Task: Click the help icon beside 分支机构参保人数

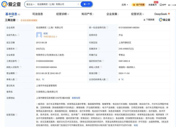Action: [107, 79]
